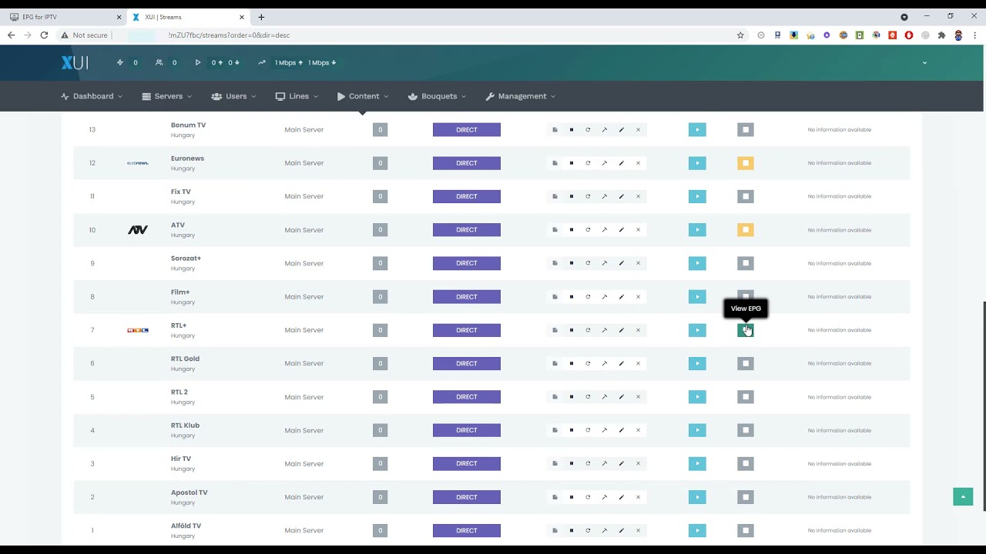Viewport: 986px width, 554px height.
Task: Play the RTL Klub stream
Action: pos(697,430)
